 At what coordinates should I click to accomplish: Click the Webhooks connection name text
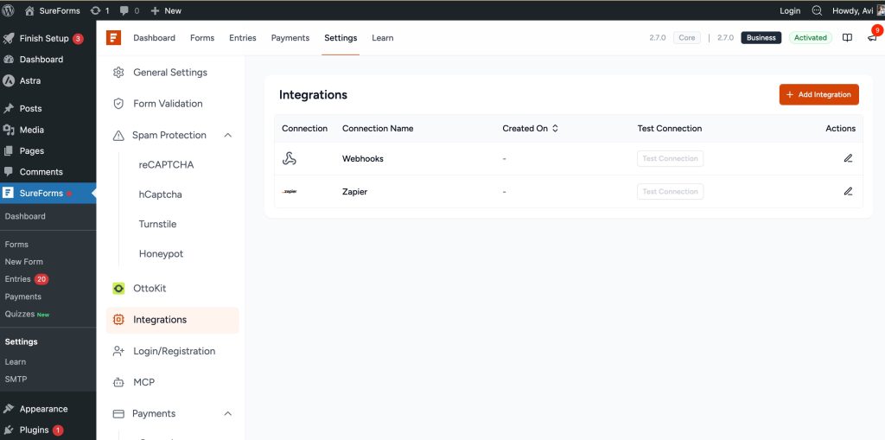363,159
